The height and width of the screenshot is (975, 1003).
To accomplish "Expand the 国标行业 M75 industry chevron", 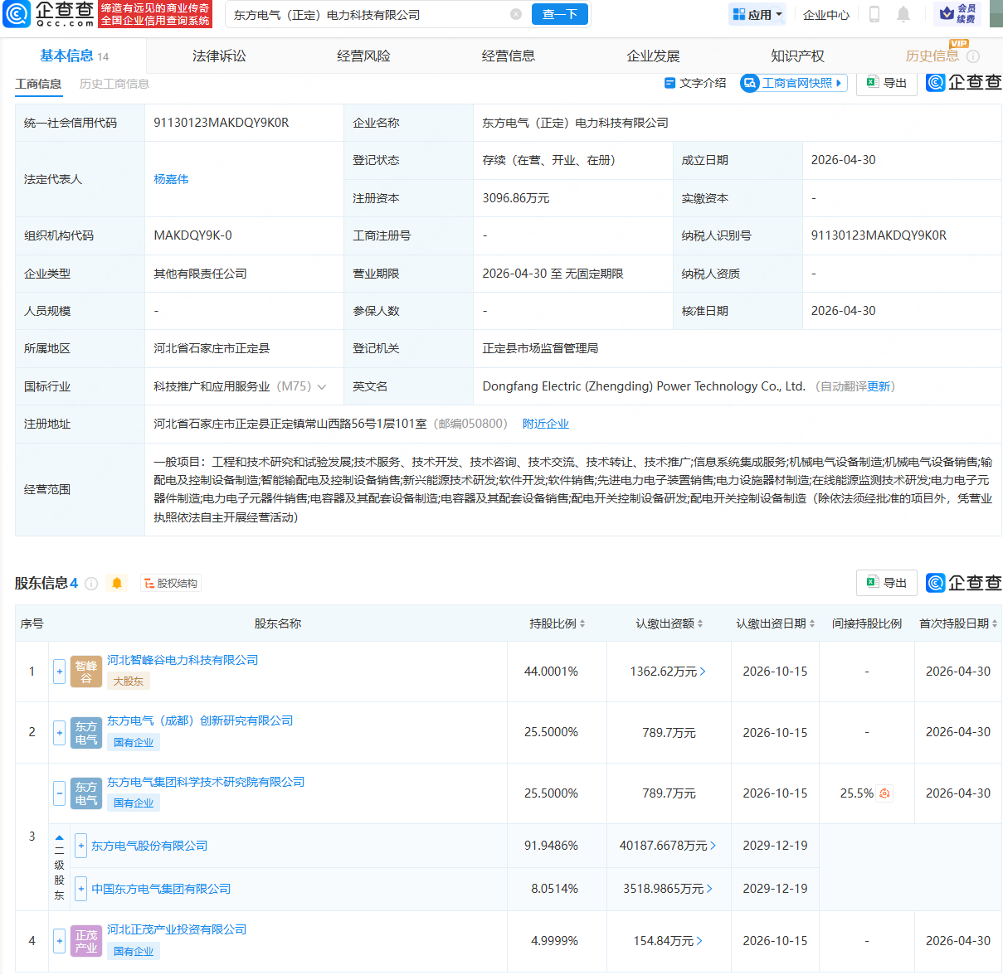I will (x=322, y=387).
